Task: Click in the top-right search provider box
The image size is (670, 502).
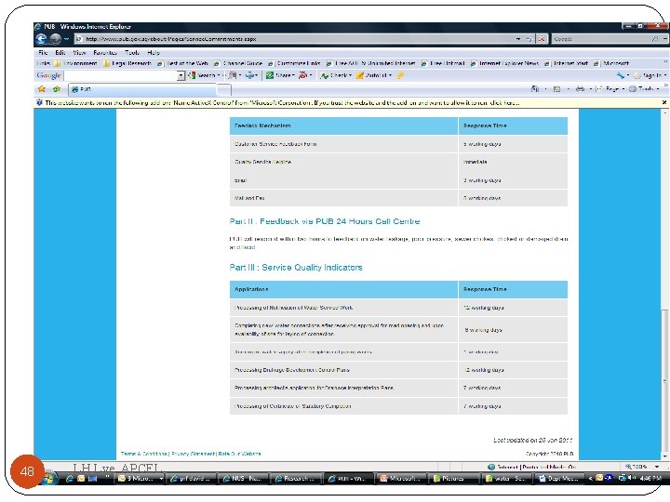Action: [x=601, y=39]
